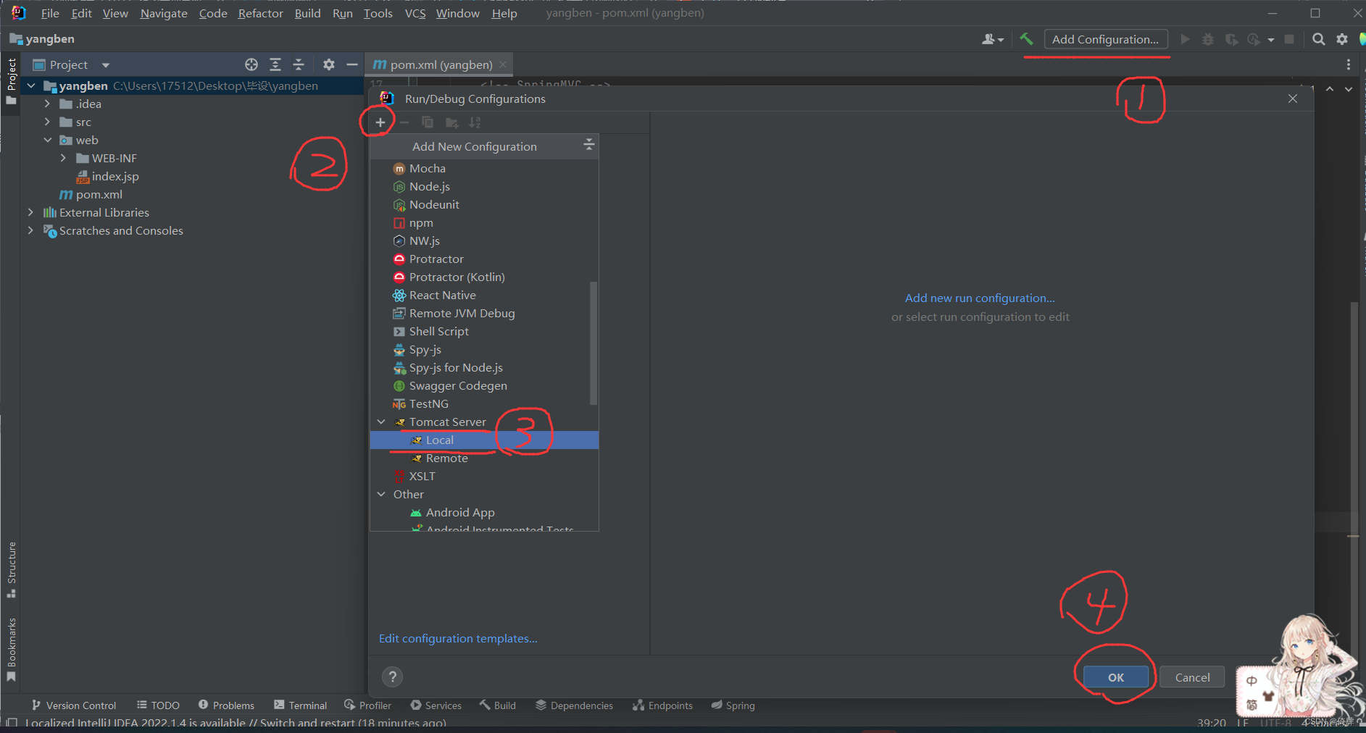Click the Stop square icon in toolbar
The width and height of the screenshot is (1366, 733).
tap(1289, 39)
